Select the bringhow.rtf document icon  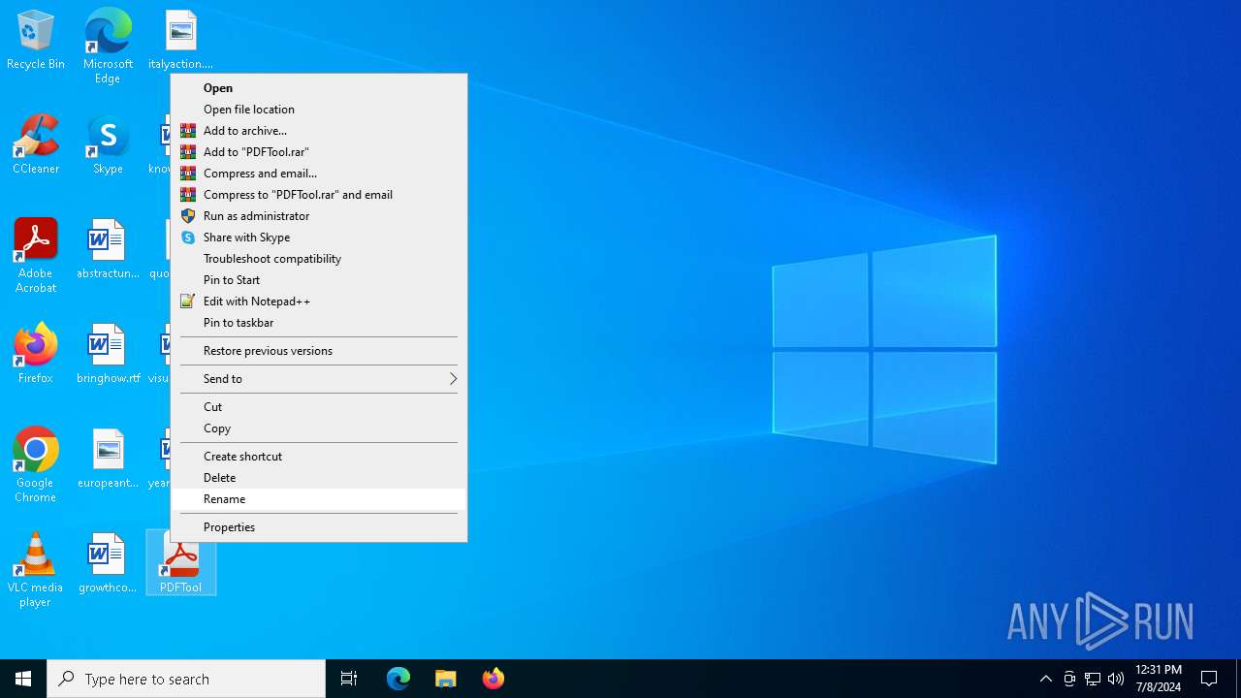[x=108, y=354]
